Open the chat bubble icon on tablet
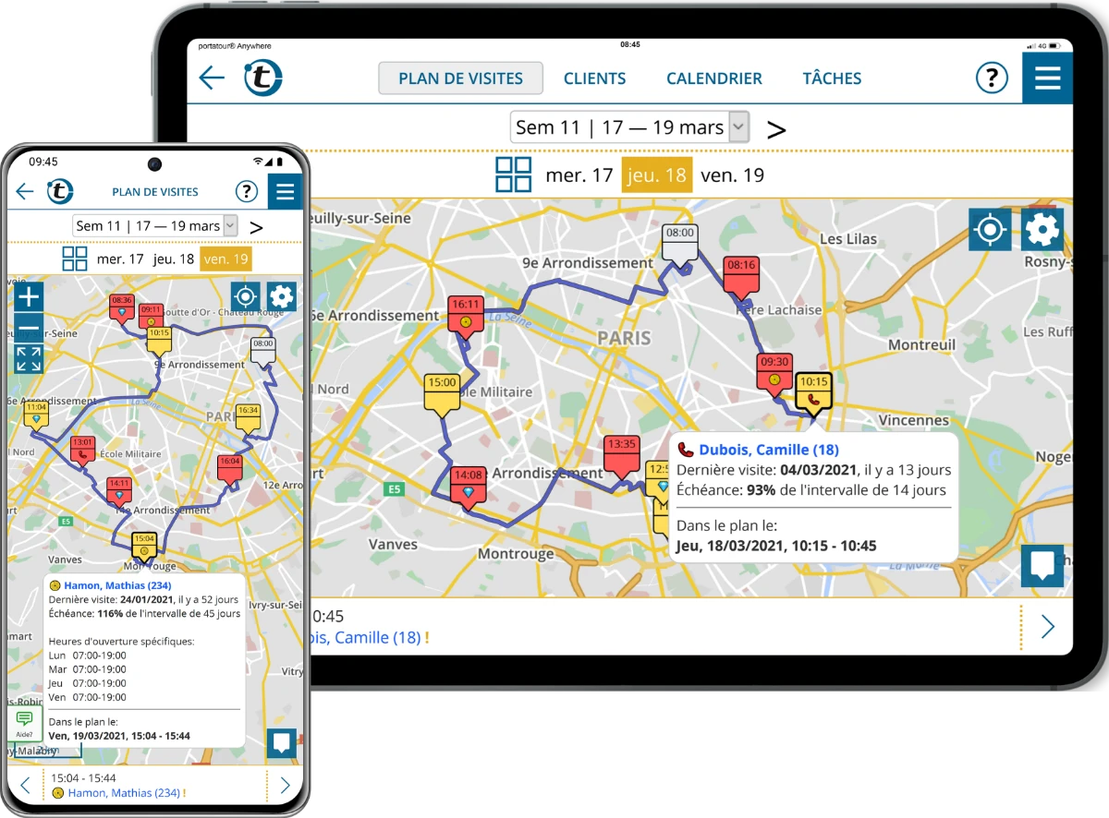 [1042, 566]
